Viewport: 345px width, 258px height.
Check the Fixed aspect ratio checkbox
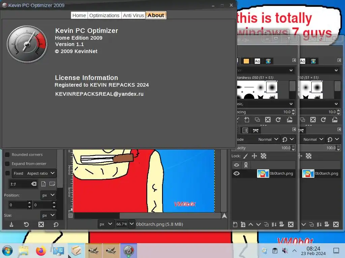[x=7, y=173]
